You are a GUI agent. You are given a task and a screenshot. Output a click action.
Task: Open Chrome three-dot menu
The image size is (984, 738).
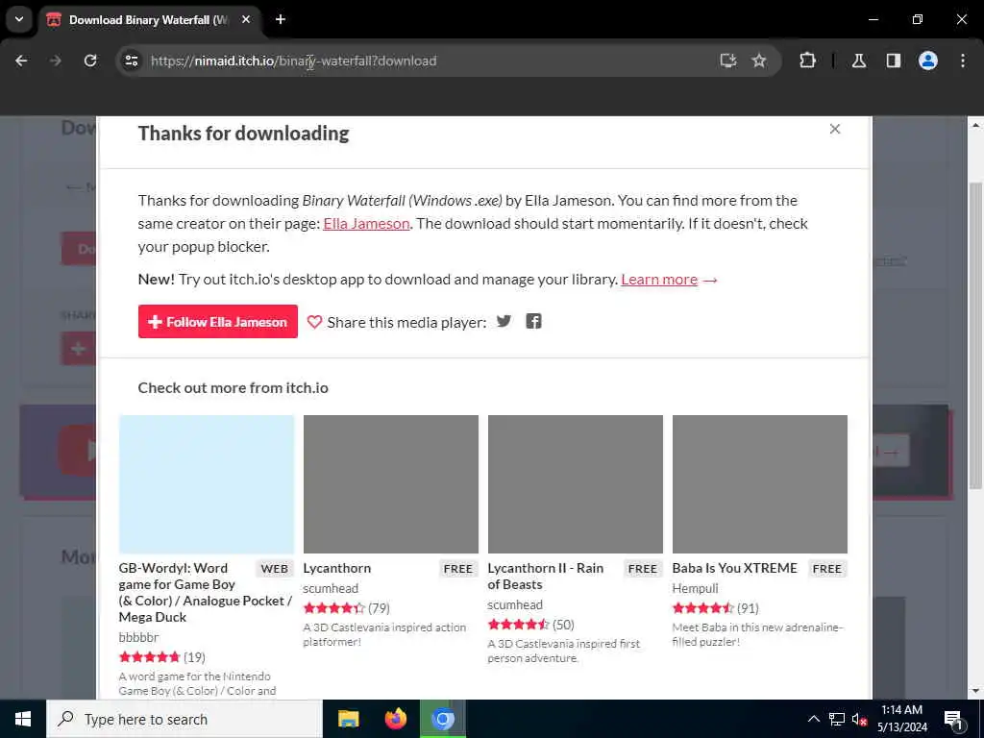tap(963, 61)
